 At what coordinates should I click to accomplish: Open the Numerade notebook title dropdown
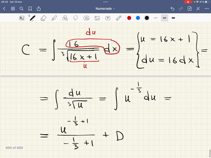point(105,9)
